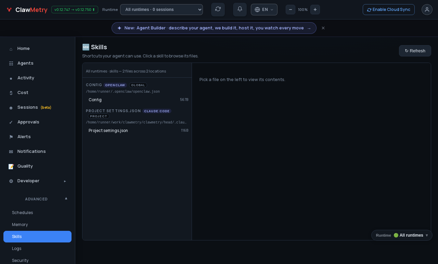Decrease zoom with the minus button
This screenshot has width=438, height=264.
[x=291, y=10]
